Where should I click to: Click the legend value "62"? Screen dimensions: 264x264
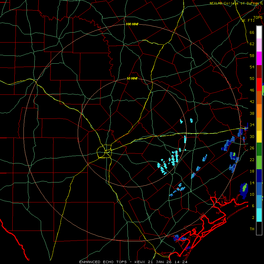pos(252,44)
